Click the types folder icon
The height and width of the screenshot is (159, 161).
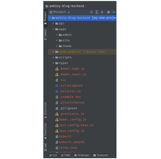(57, 63)
